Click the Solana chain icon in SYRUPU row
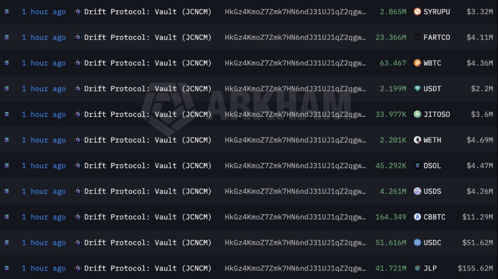 pos(7,12)
